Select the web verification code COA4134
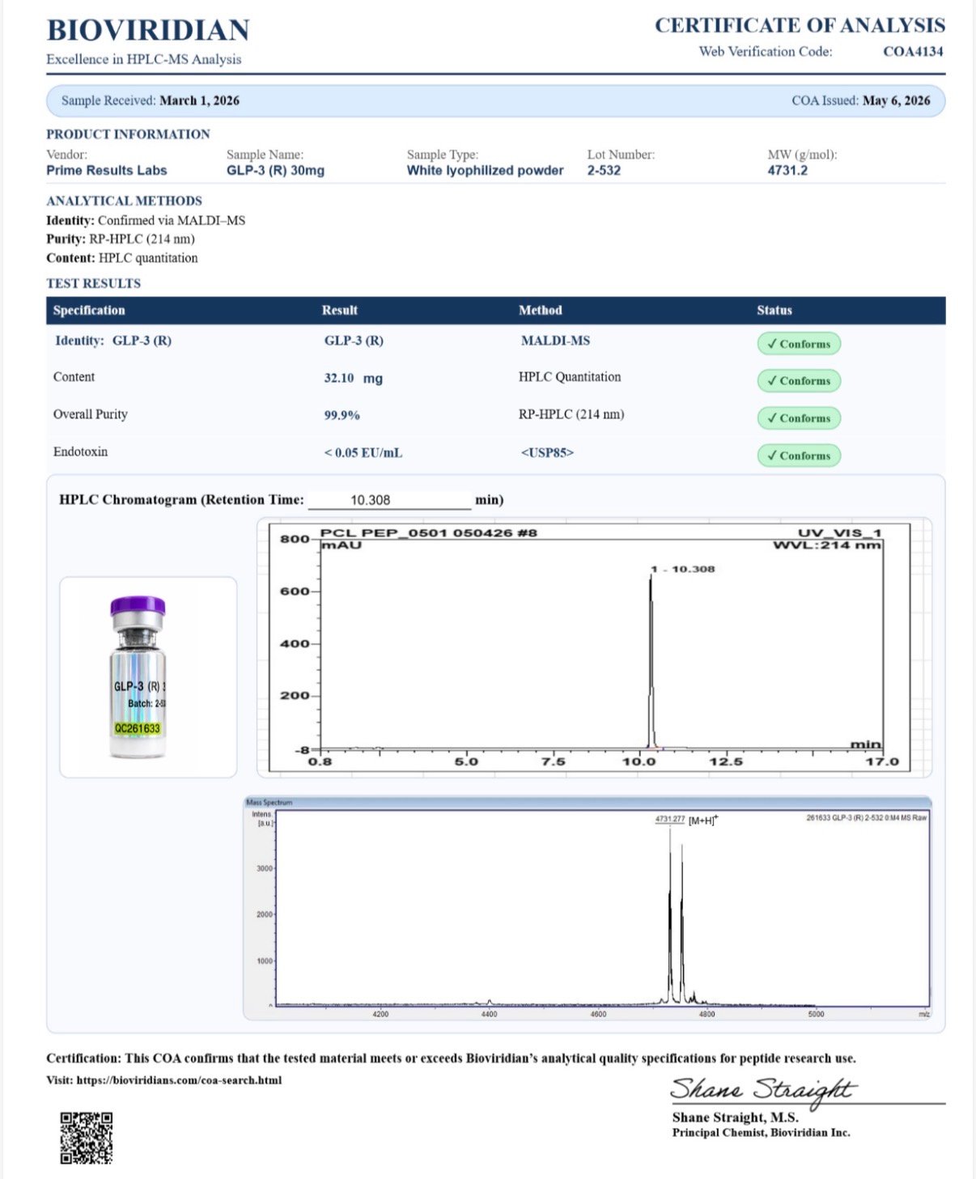The width and height of the screenshot is (976, 1179). click(x=913, y=52)
